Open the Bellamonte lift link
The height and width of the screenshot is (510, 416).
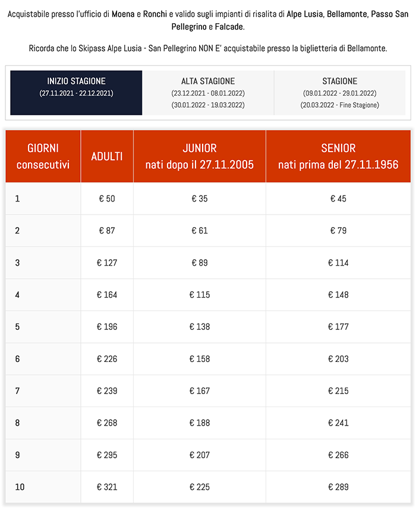click(347, 14)
